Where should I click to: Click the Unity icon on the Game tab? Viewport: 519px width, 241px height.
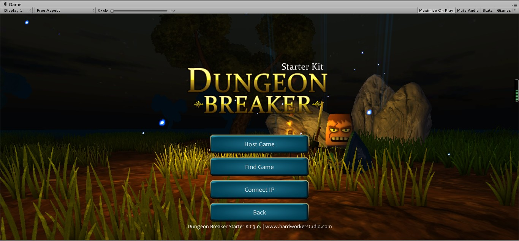5,4
